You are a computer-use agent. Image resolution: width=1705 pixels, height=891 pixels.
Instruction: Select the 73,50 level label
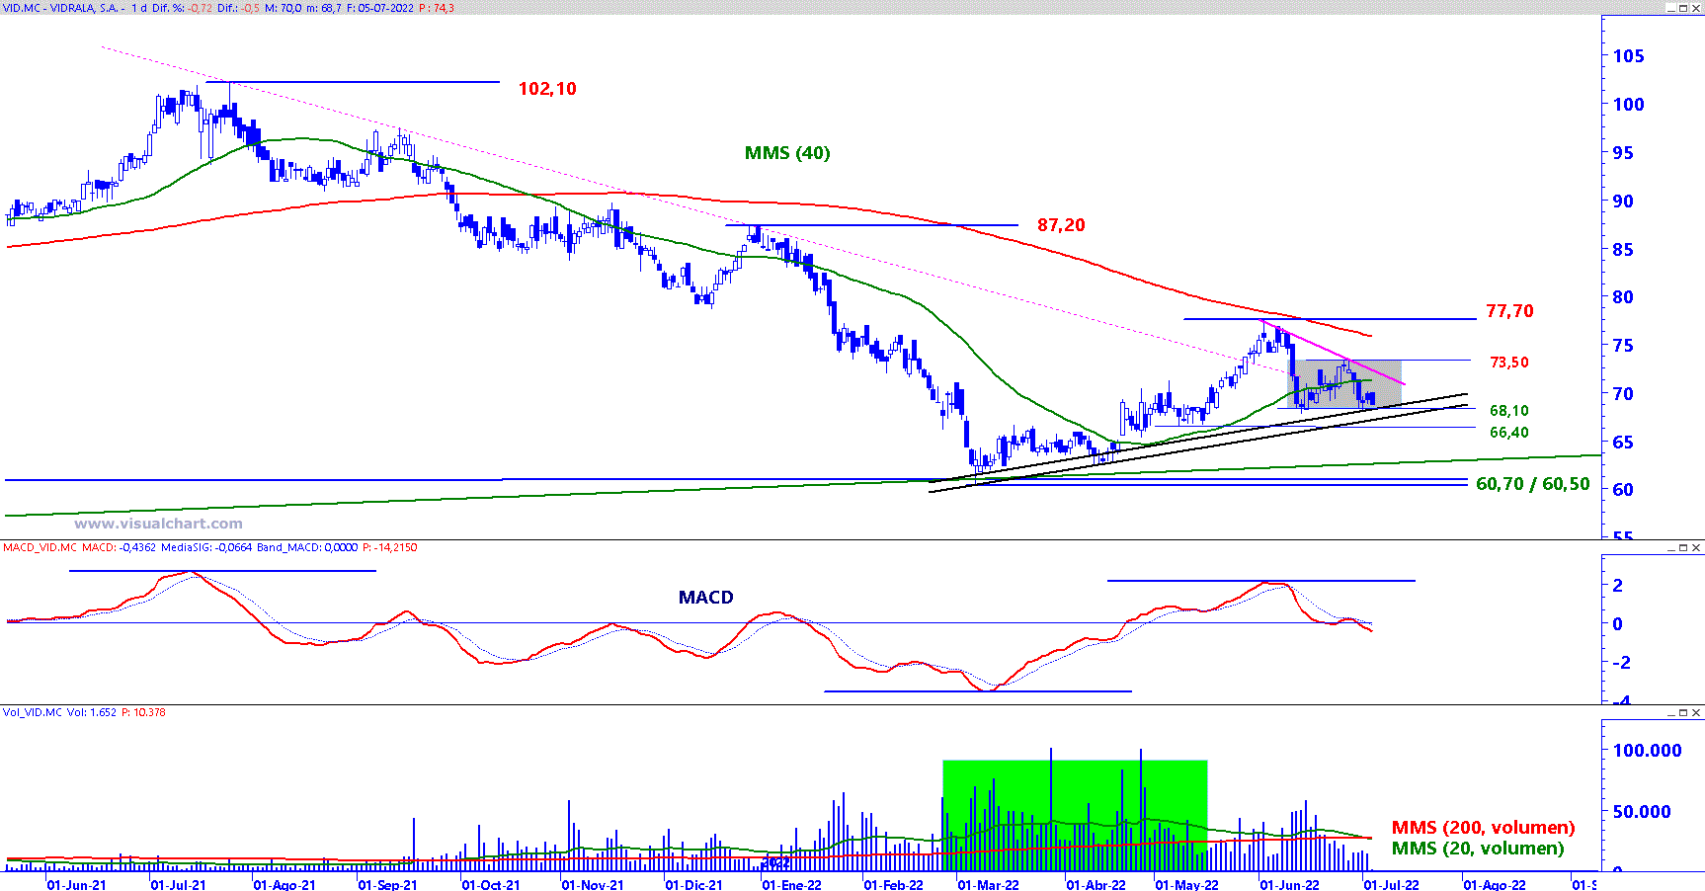(x=1509, y=363)
